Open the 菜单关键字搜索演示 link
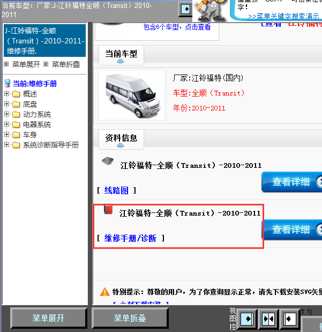The width and height of the screenshot is (322, 332). pos(283,16)
